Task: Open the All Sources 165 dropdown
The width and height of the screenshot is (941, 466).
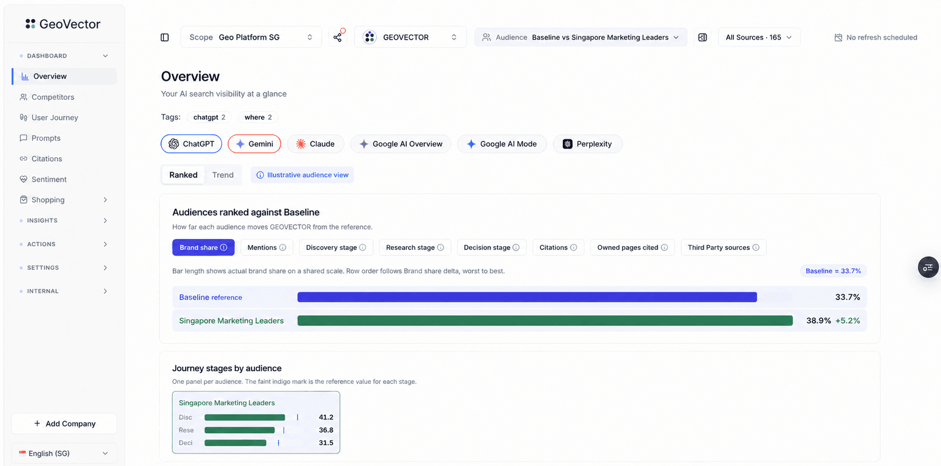Action: [759, 37]
